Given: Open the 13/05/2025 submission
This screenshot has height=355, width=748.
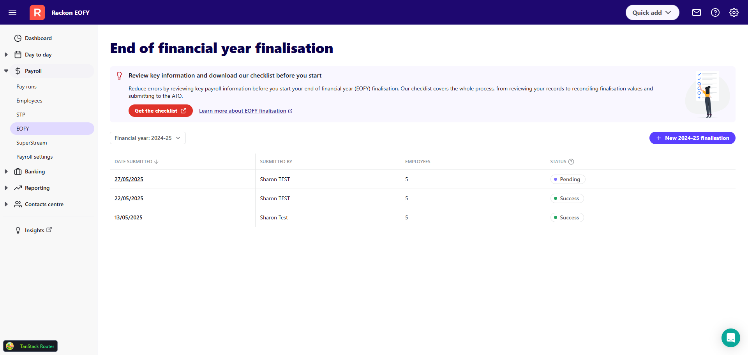Looking at the screenshot, I should pos(128,217).
